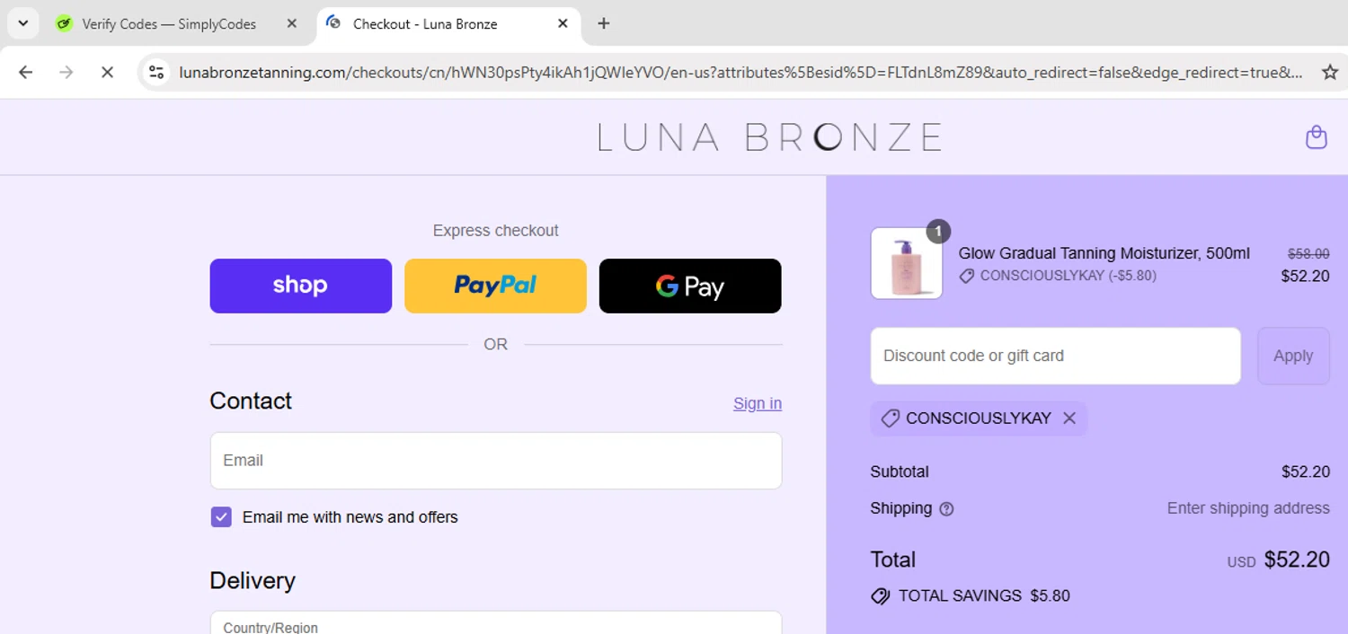This screenshot has height=634, width=1348.
Task: Click the TOTAL SAVINGS $5.80 text
Action: [984, 595]
